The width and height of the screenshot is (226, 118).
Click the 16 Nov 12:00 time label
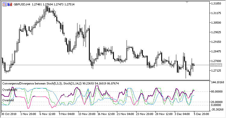click(106, 114)
